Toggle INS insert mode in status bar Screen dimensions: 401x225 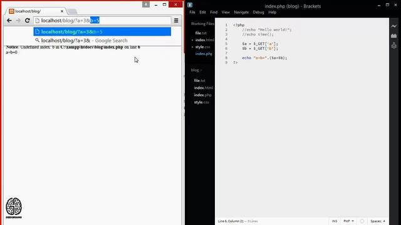click(x=335, y=221)
